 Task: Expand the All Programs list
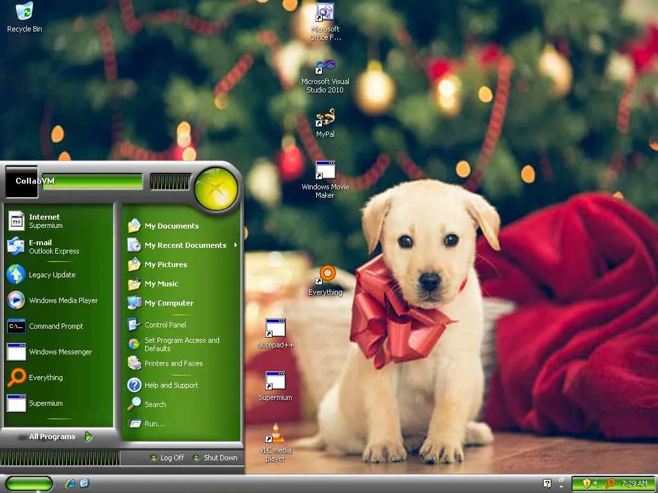[58, 437]
